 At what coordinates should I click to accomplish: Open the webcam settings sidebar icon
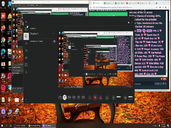26,50
